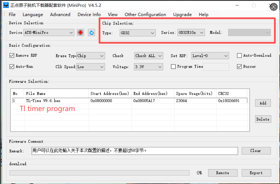Click the CRC32 column header

(x=232, y=94)
